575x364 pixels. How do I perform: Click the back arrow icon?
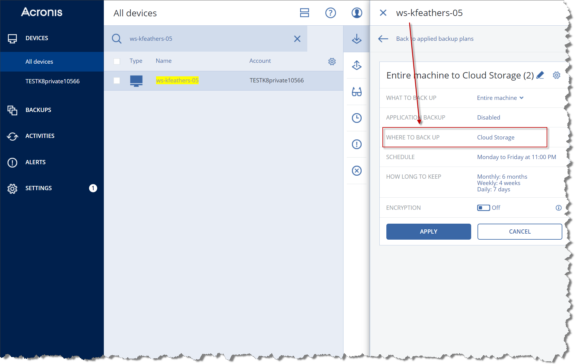point(383,39)
